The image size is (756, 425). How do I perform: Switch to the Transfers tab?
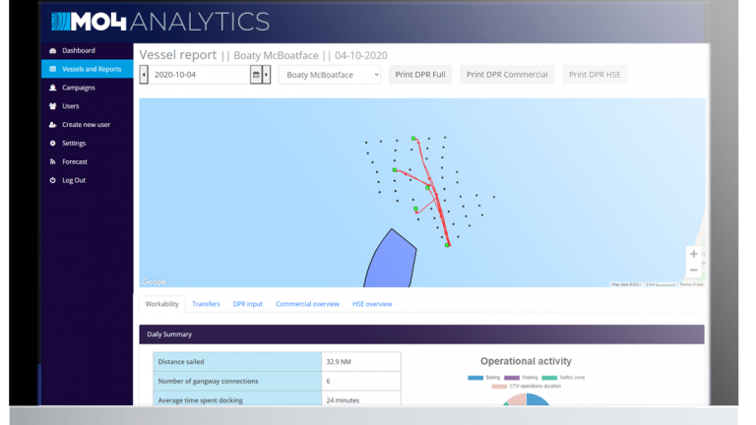pyautogui.click(x=206, y=304)
